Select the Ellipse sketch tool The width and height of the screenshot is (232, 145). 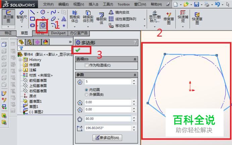click(53, 19)
